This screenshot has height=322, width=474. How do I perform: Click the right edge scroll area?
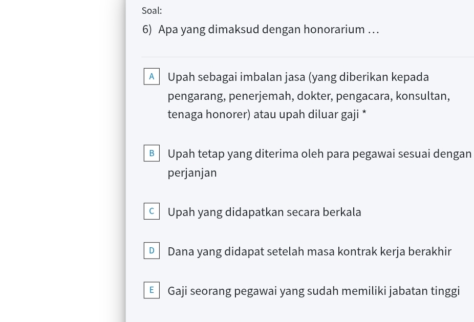click(x=471, y=161)
